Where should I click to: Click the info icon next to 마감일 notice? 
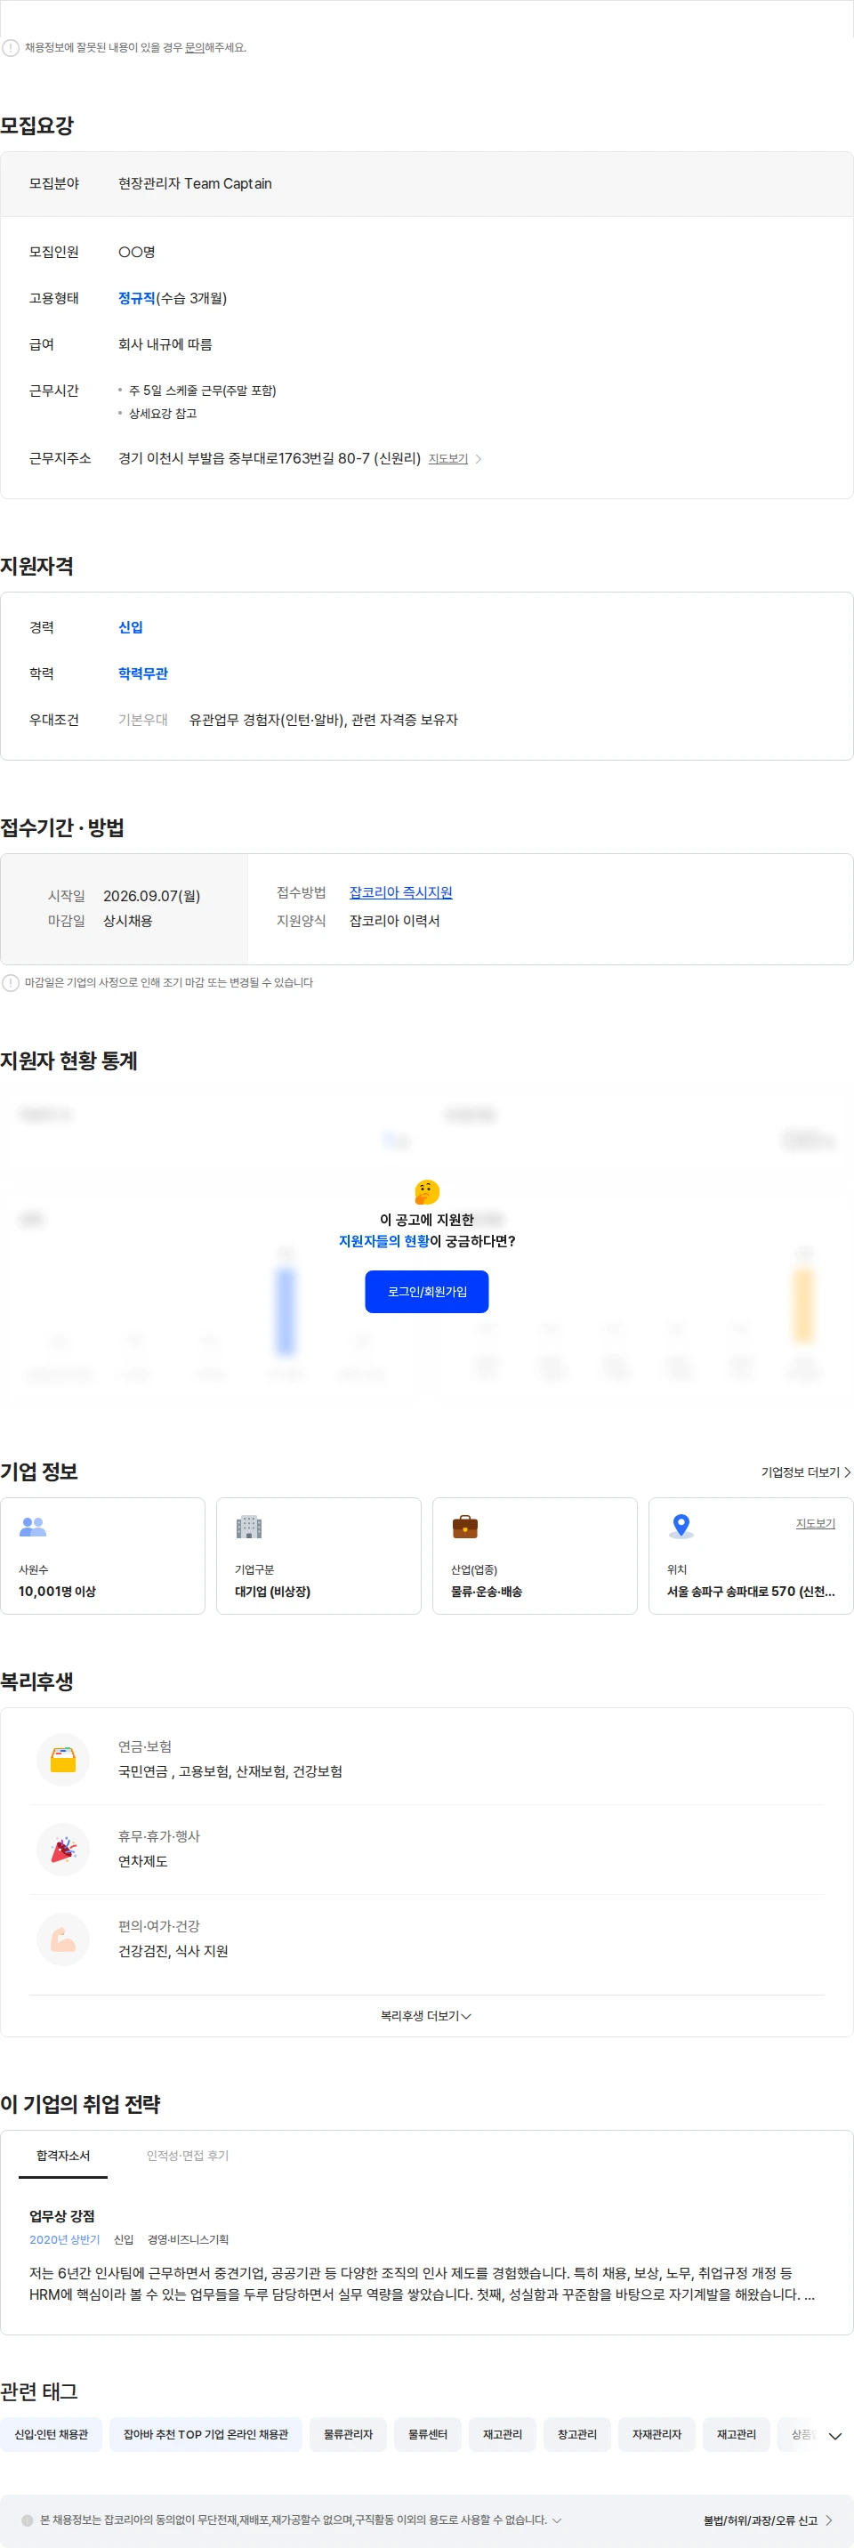tap(11, 982)
